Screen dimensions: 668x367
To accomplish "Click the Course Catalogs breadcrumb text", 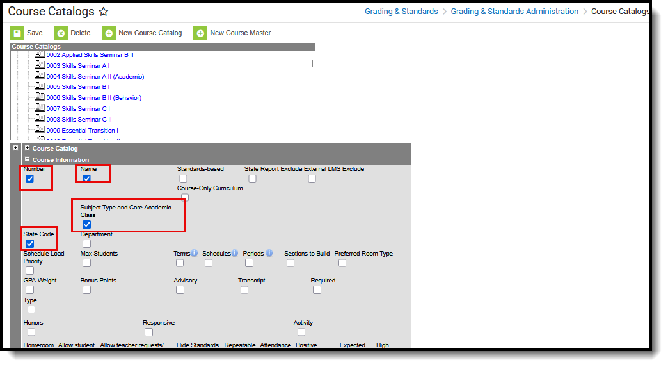I will click(x=620, y=12).
